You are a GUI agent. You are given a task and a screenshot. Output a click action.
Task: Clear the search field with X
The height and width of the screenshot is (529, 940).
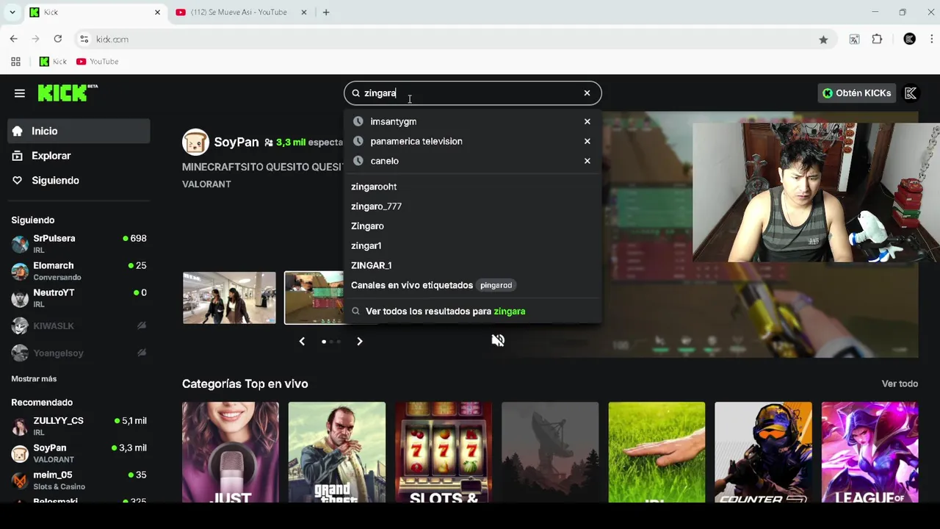click(587, 93)
